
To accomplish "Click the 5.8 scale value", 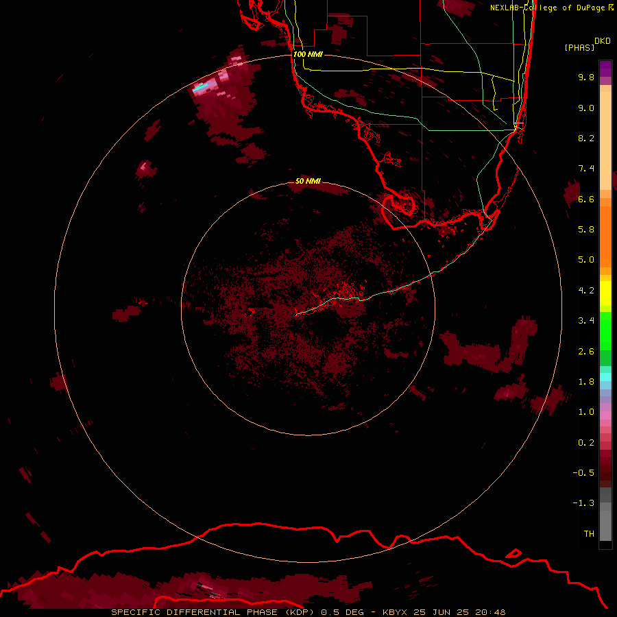I will pyautogui.click(x=586, y=230).
